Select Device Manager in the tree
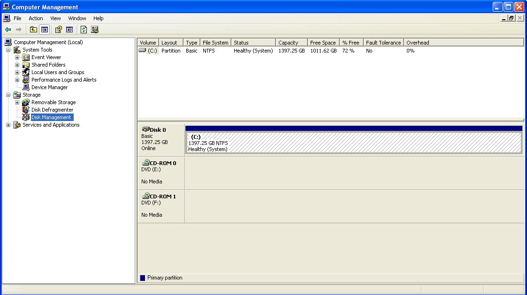The height and width of the screenshot is (295, 527). coord(49,87)
